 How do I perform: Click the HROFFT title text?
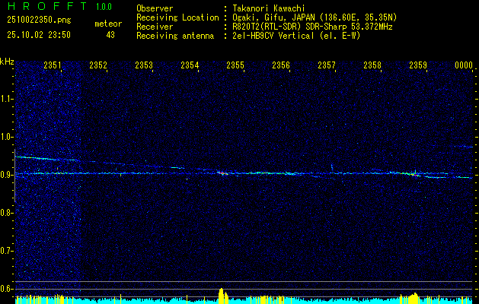point(43,8)
